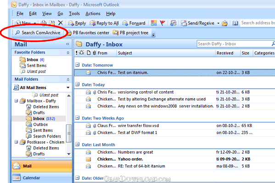
Task: Click the Reply button
Action: click(x=77, y=23)
